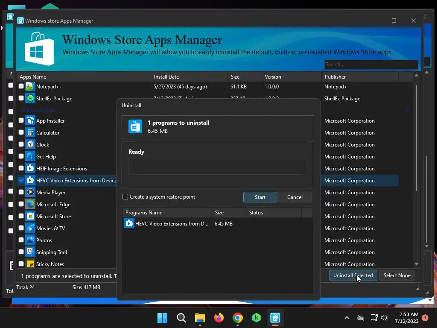Viewport: 437px width, 328px height.
Task: Click the Calculator app icon
Action: 30,133
